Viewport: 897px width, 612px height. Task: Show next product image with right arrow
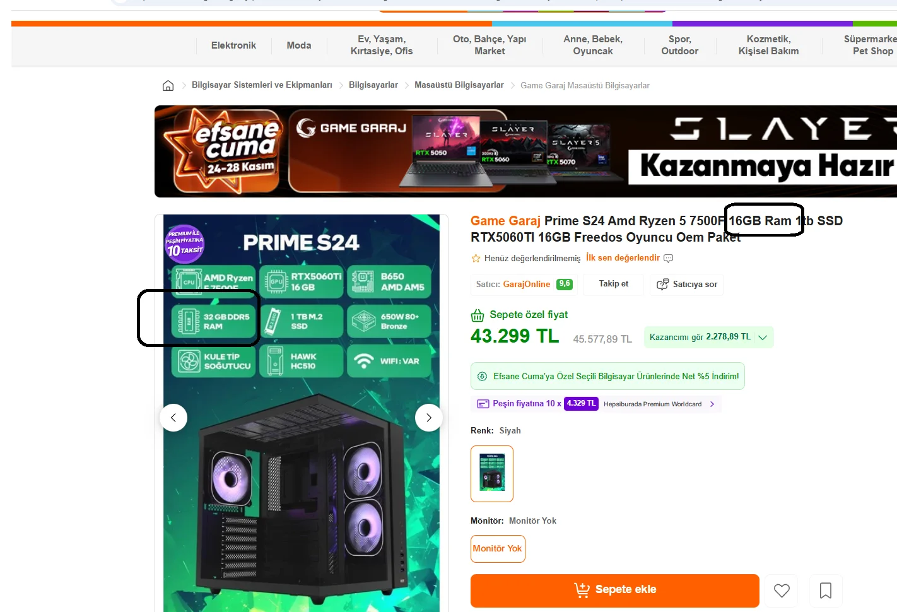(429, 418)
